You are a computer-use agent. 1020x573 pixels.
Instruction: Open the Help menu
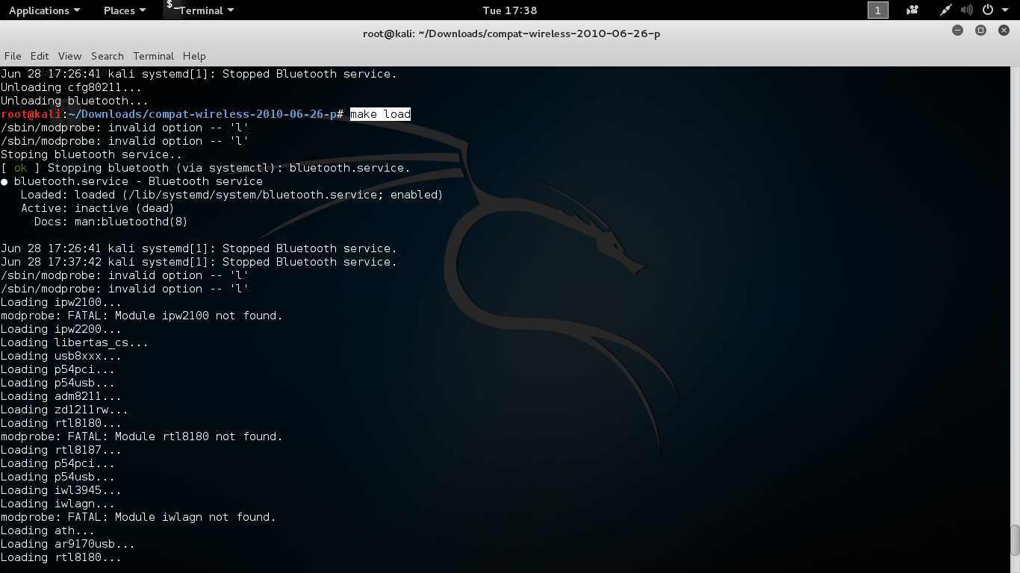click(x=194, y=56)
